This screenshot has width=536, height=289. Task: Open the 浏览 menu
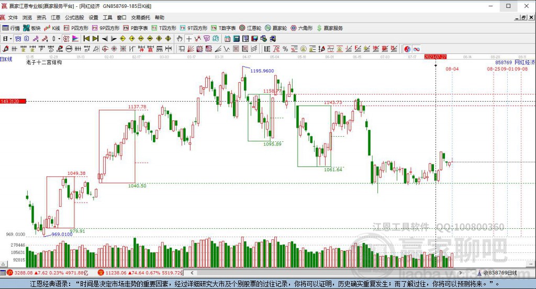(27, 17)
